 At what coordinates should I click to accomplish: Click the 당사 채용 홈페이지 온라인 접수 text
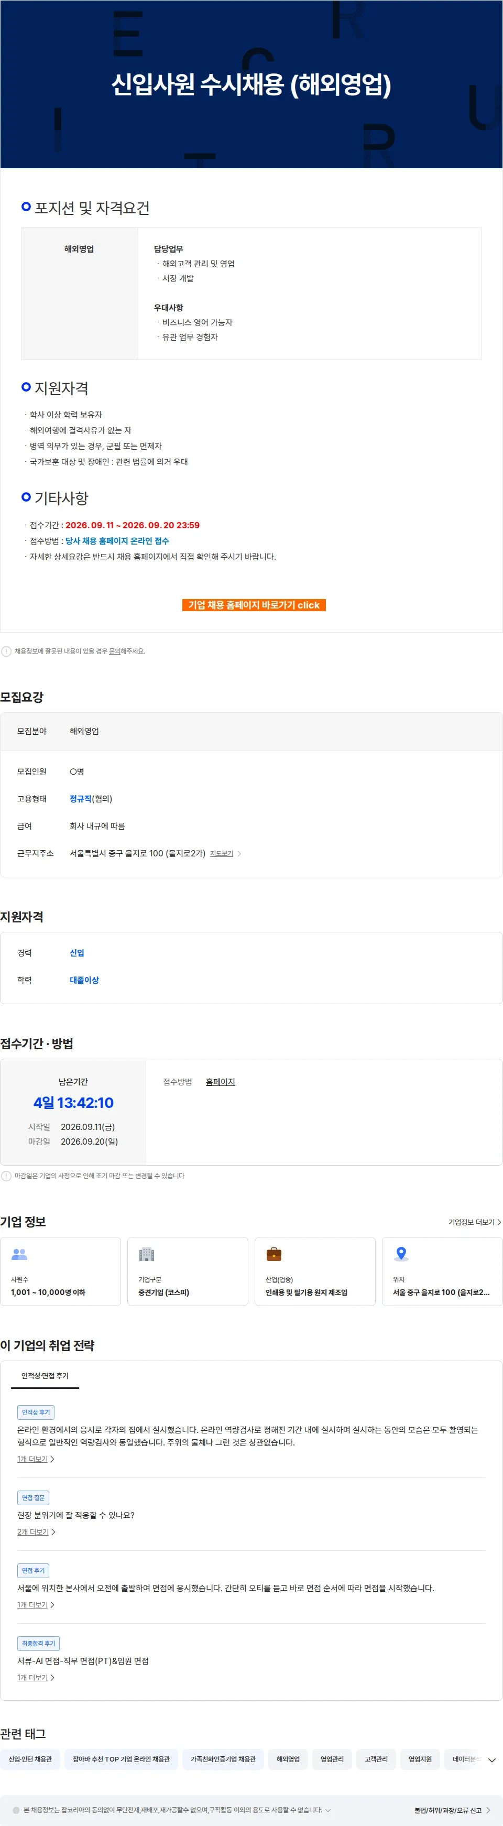click(117, 541)
